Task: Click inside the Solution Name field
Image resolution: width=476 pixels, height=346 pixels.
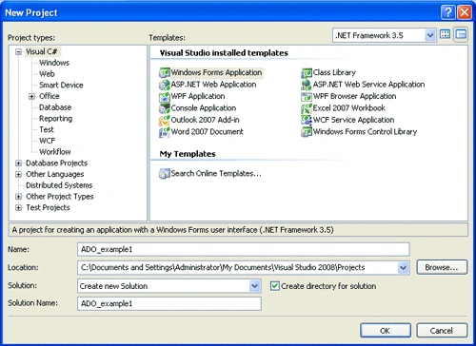Action: click(x=169, y=303)
